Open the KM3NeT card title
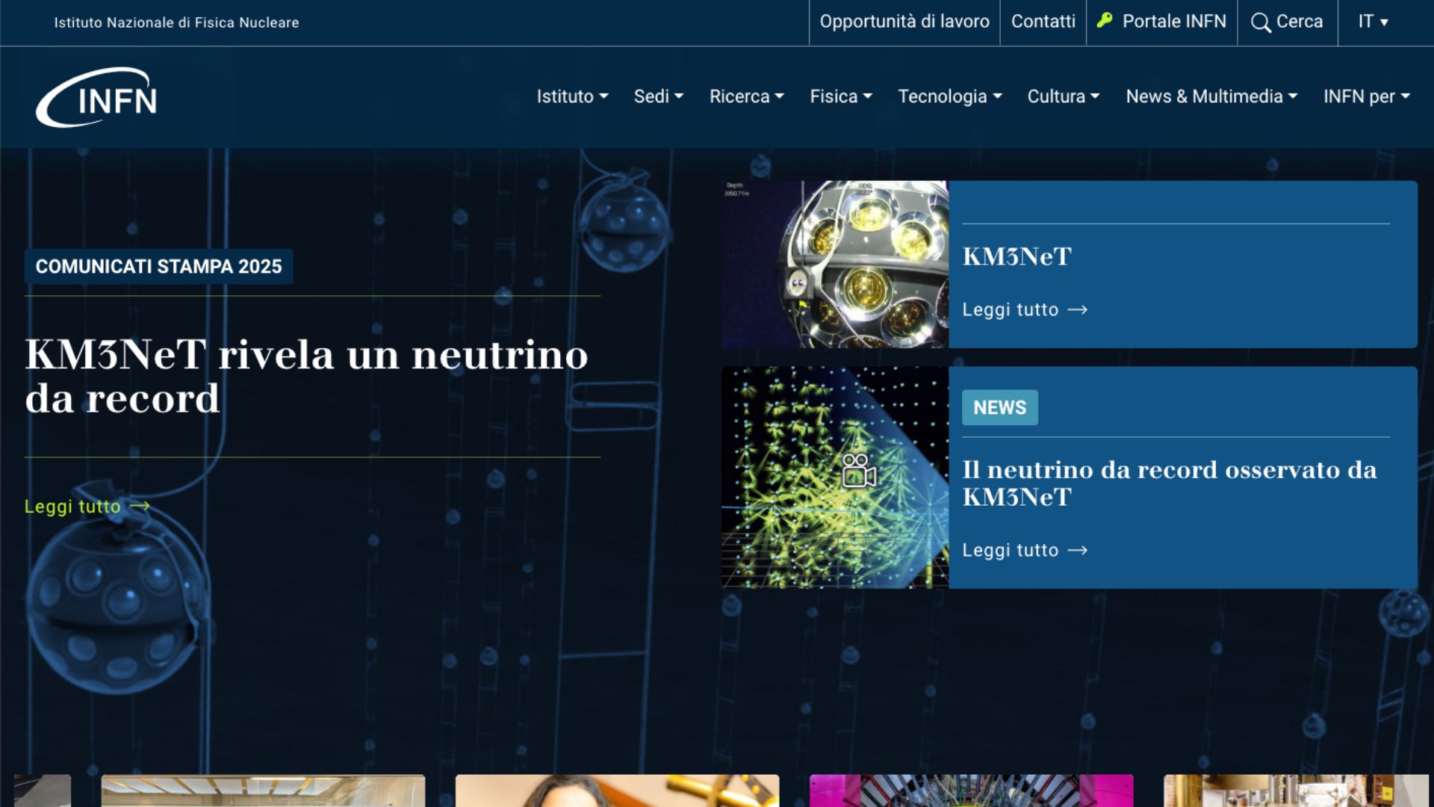 pos(1016,256)
